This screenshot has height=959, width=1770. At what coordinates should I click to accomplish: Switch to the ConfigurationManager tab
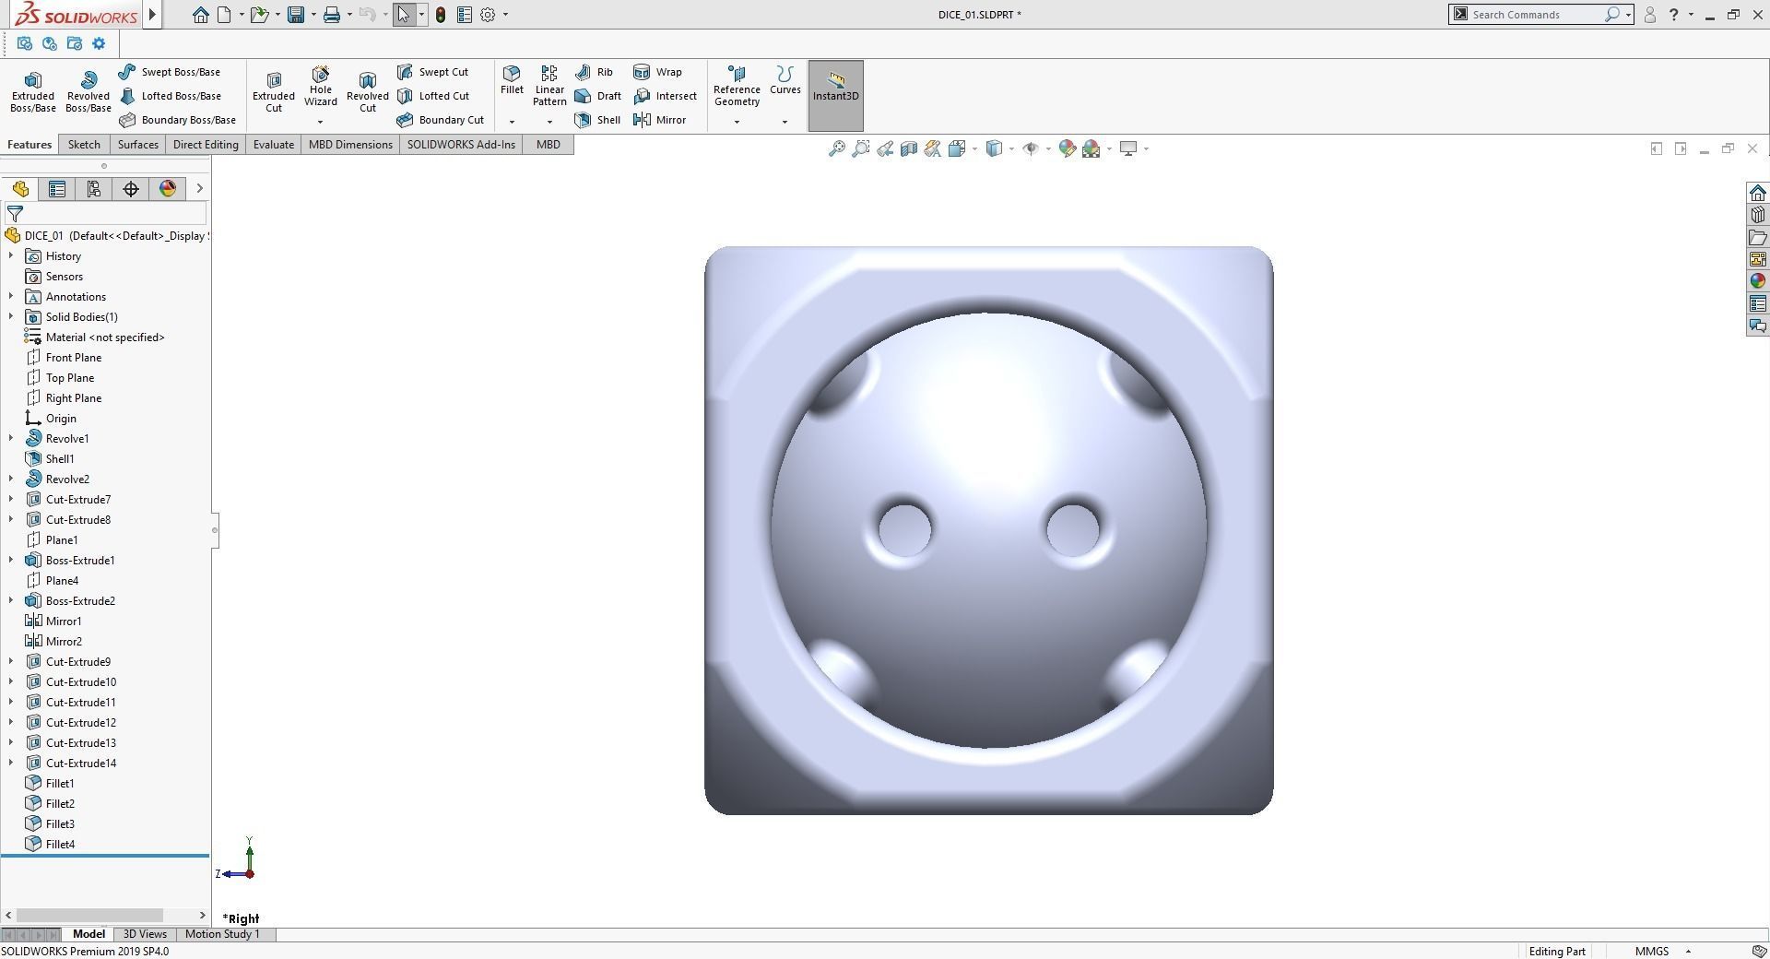click(94, 189)
